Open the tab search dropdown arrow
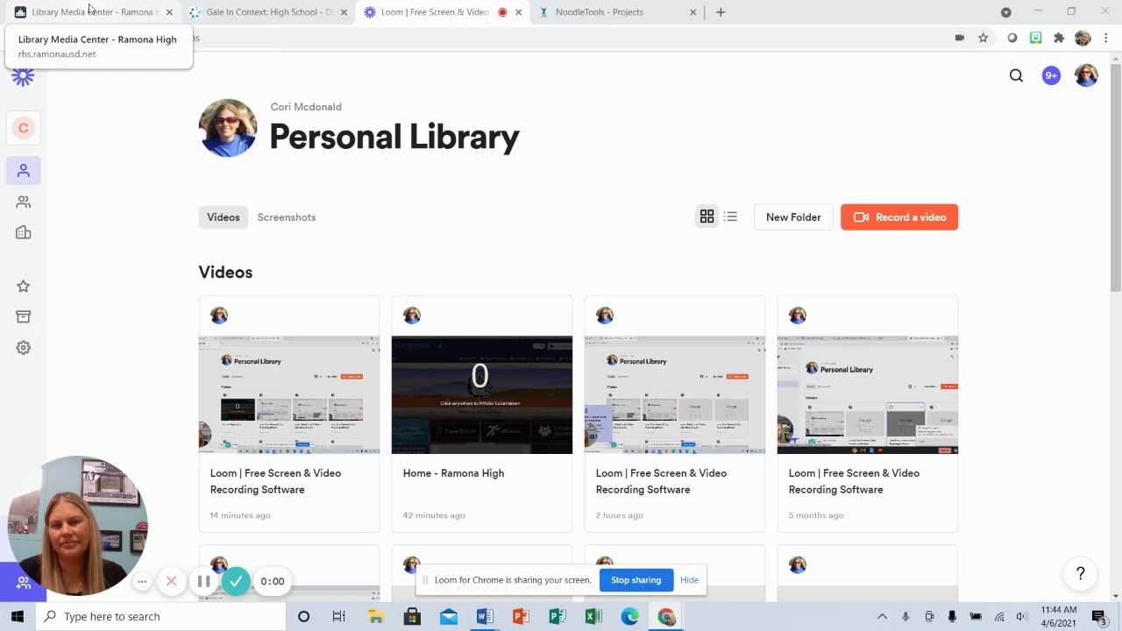The height and width of the screenshot is (631, 1122). point(1006,12)
